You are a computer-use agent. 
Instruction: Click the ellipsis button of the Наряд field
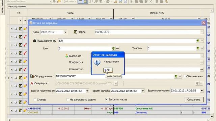point(202,32)
